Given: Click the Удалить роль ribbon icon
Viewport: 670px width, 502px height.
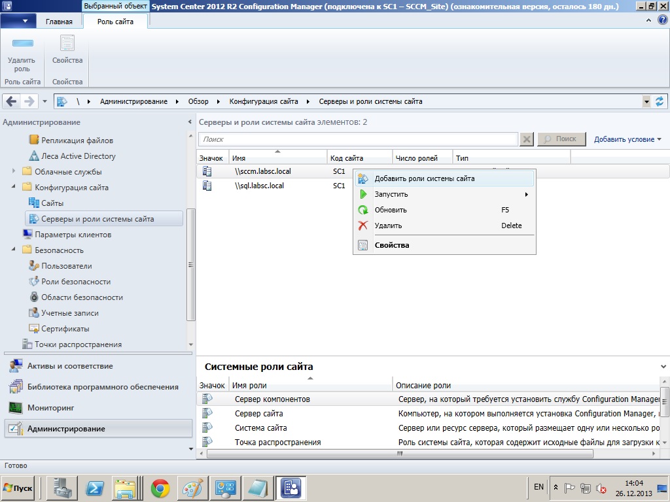Looking at the screenshot, I should [x=22, y=44].
